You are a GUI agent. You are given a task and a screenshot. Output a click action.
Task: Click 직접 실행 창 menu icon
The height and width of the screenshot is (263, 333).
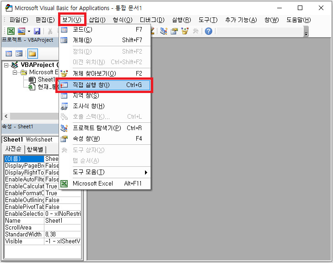click(64, 85)
